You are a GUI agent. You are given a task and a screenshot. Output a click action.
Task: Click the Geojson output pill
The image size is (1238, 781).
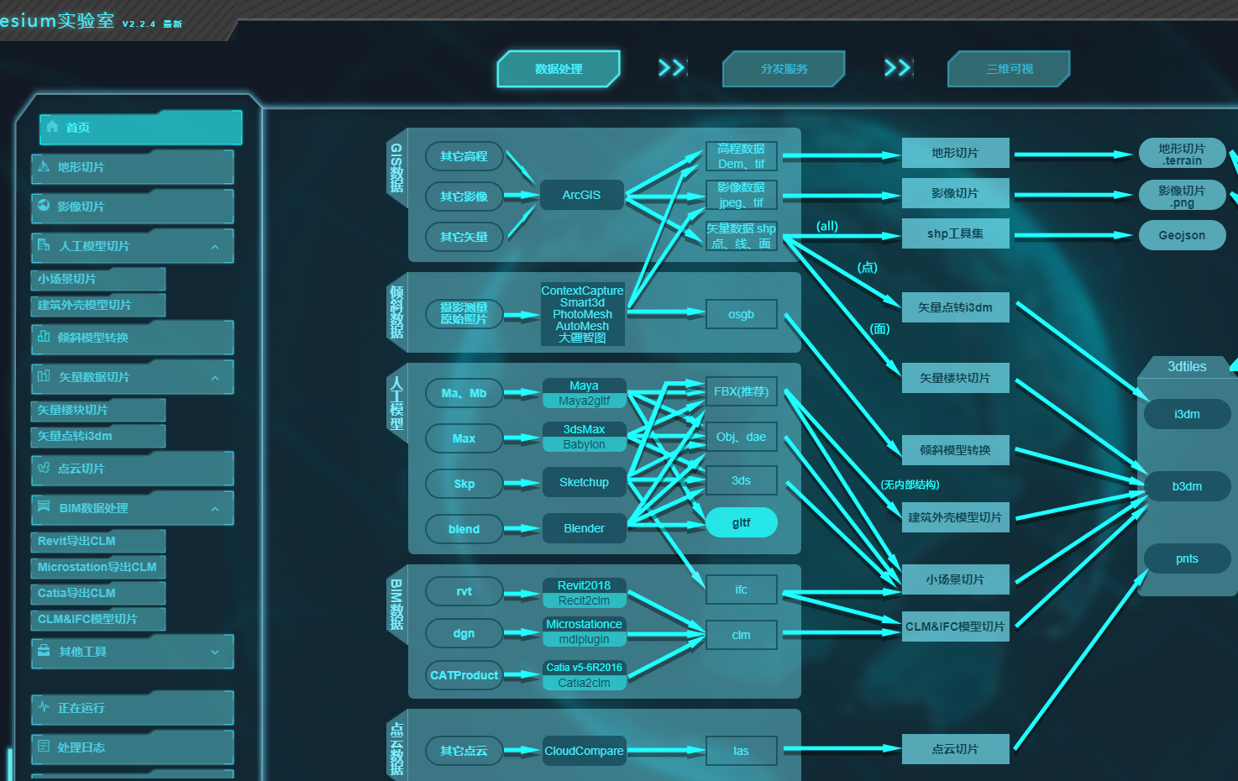pos(1182,235)
